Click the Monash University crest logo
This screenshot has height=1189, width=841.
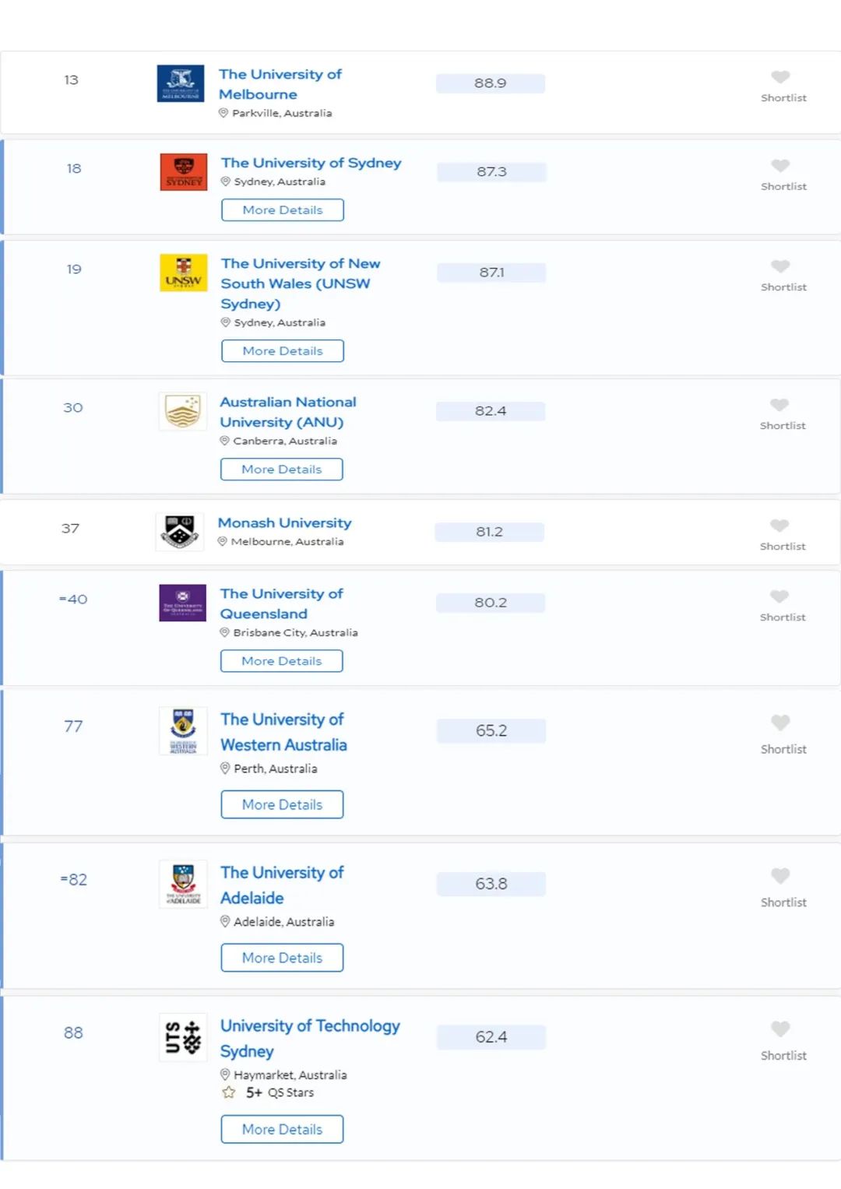[180, 532]
